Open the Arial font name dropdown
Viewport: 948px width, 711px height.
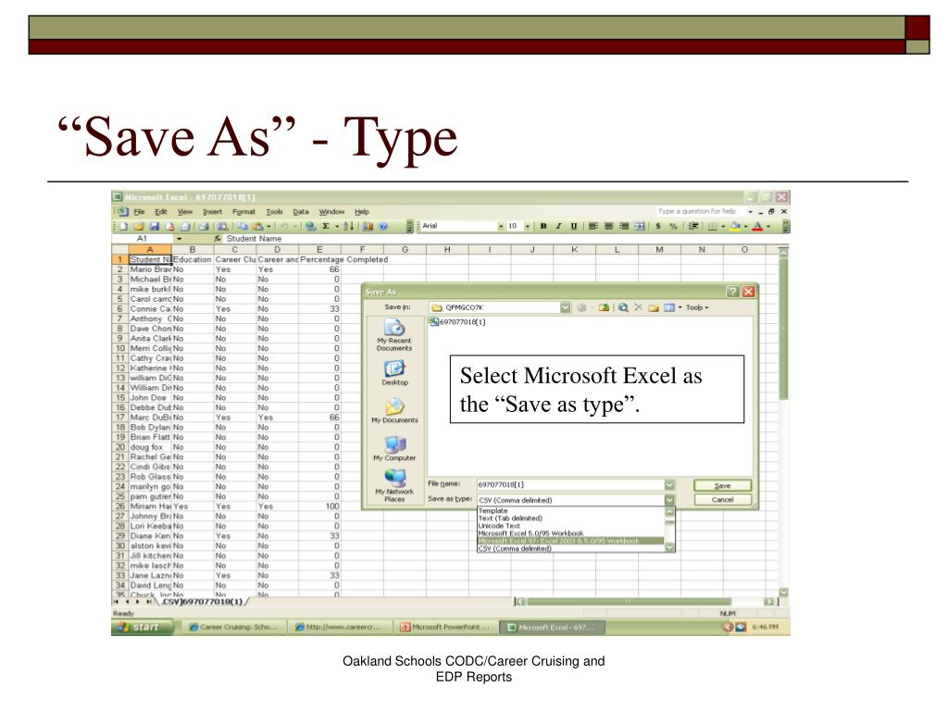point(501,226)
